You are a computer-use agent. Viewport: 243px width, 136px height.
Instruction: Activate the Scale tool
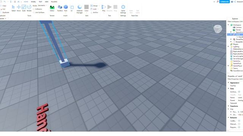coord(24,8)
